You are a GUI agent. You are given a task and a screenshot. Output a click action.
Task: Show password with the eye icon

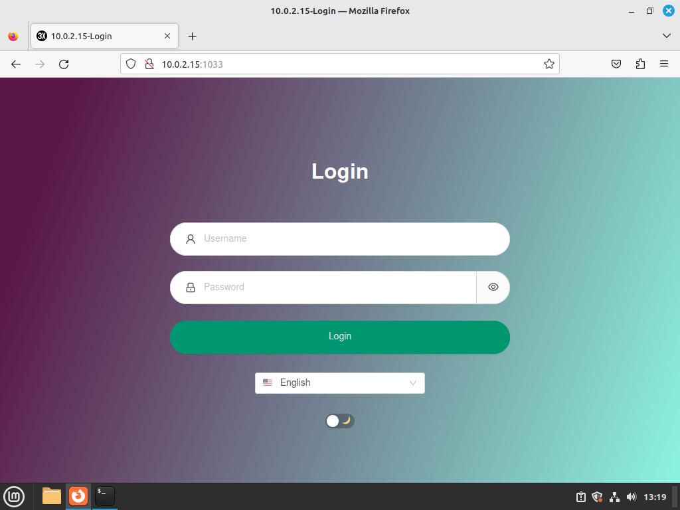[493, 287]
